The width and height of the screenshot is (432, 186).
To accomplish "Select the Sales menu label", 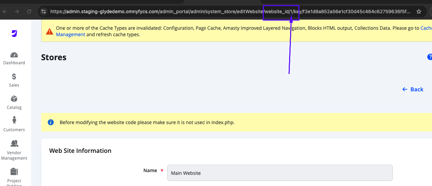I will tap(14, 85).
